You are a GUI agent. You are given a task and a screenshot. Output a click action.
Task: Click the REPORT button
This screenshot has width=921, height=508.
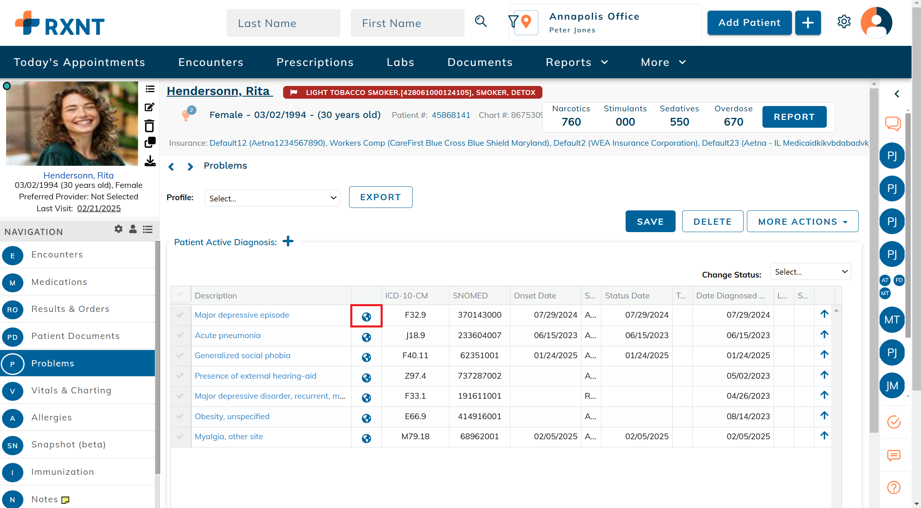tap(794, 117)
